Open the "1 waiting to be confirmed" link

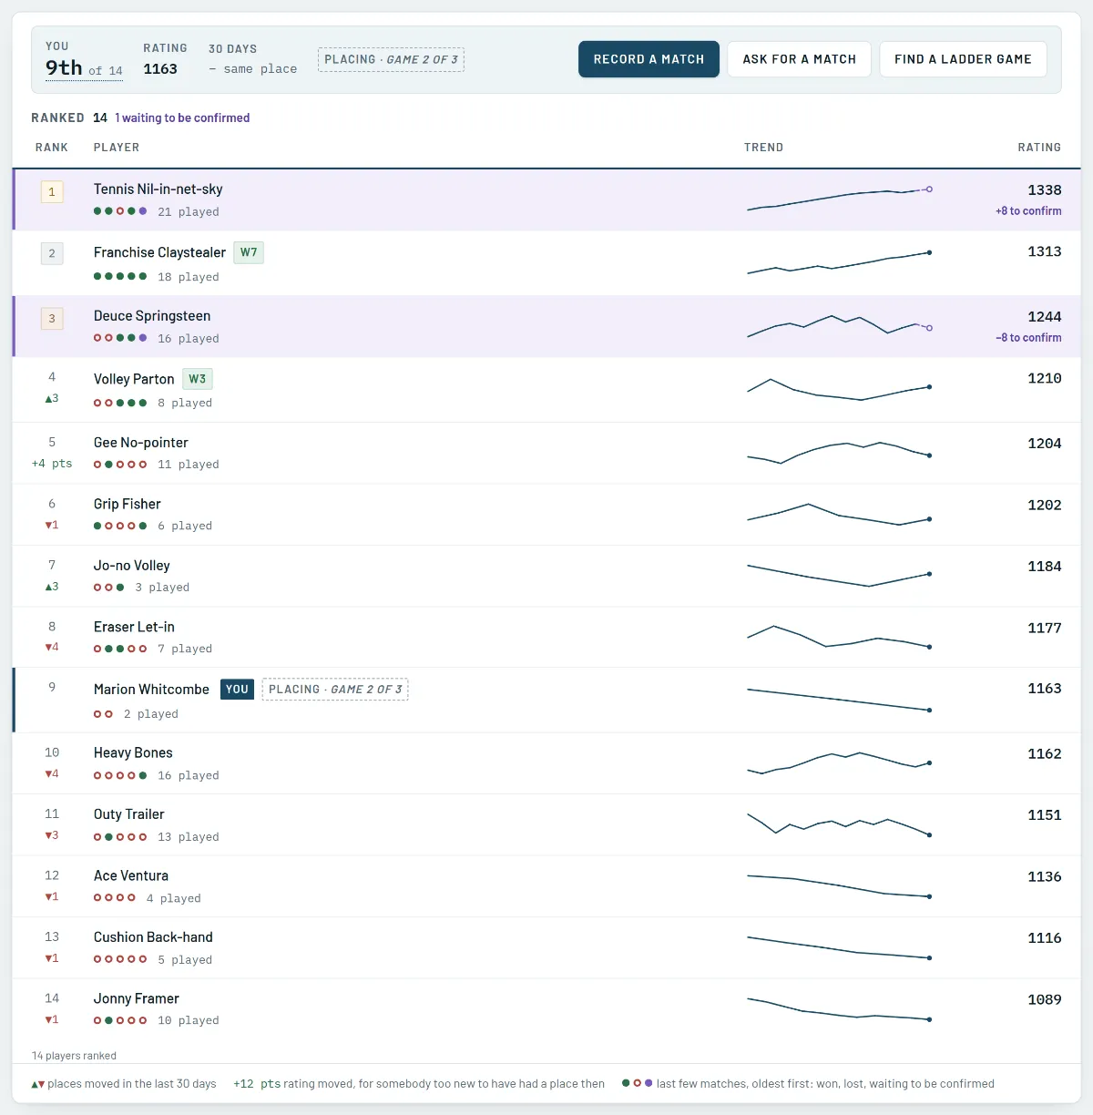point(182,118)
